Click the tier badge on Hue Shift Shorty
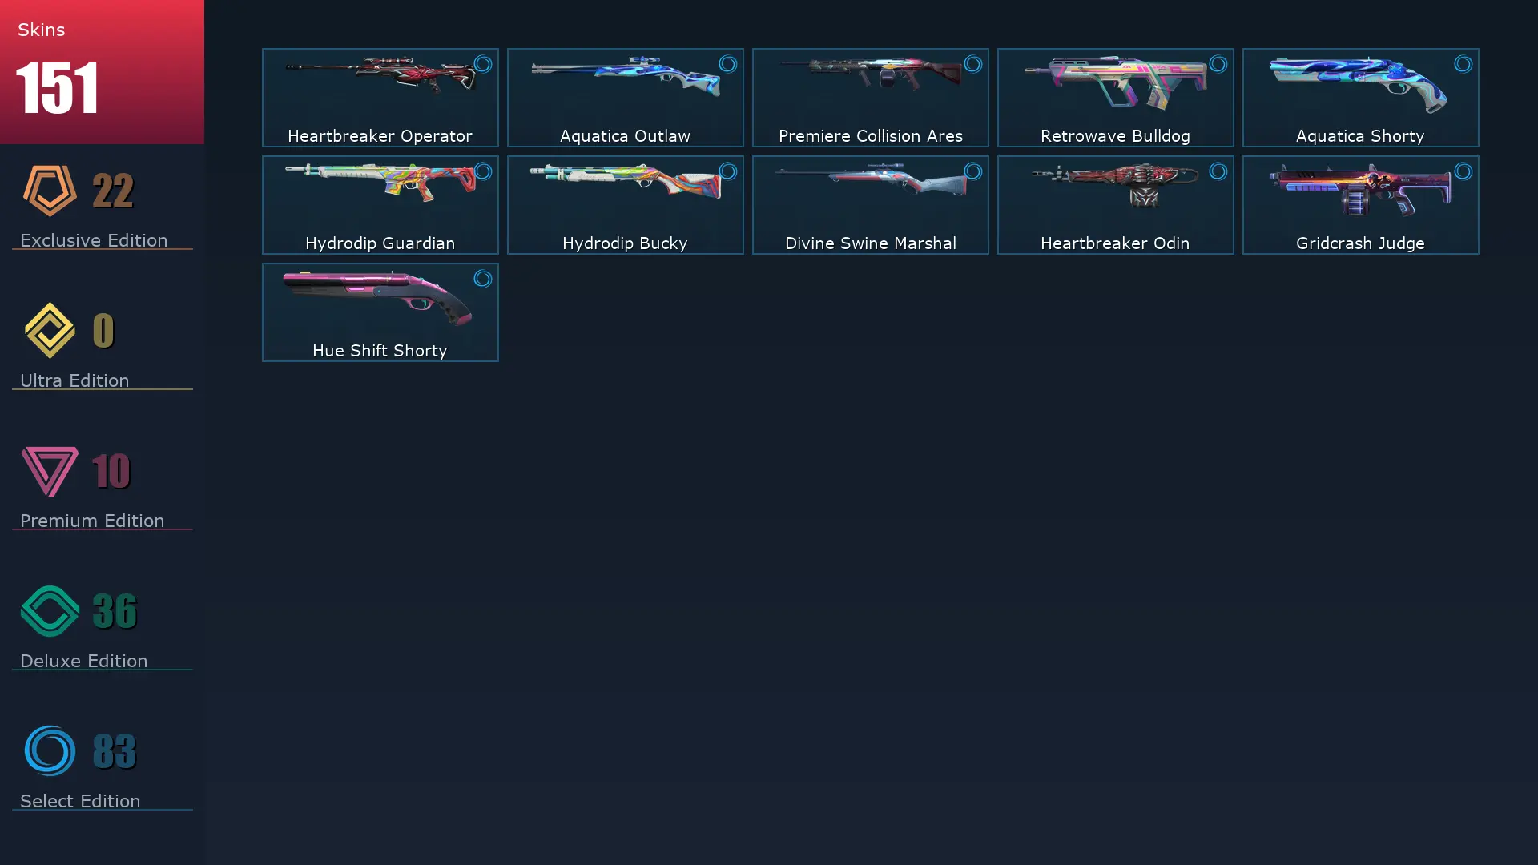 [482, 279]
